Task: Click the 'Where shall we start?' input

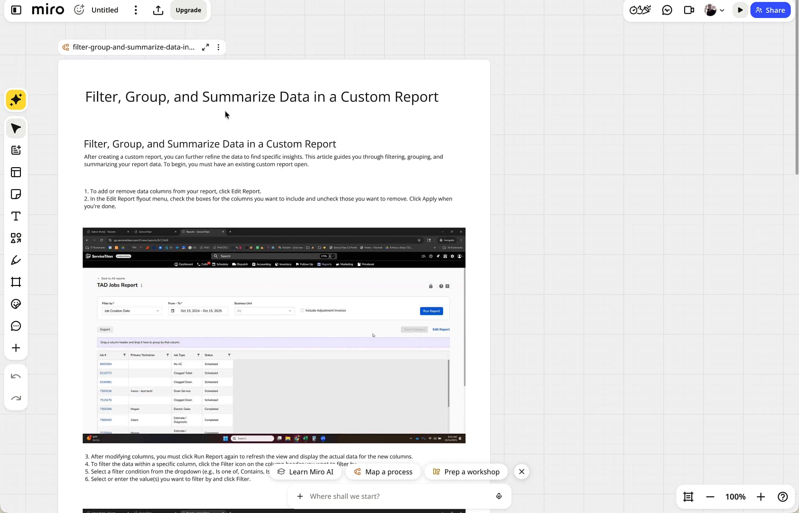Action: pyautogui.click(x=399, y=496)
